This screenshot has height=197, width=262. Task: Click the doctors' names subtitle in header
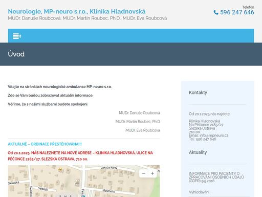pyautogui.click(x=88, y=18)
